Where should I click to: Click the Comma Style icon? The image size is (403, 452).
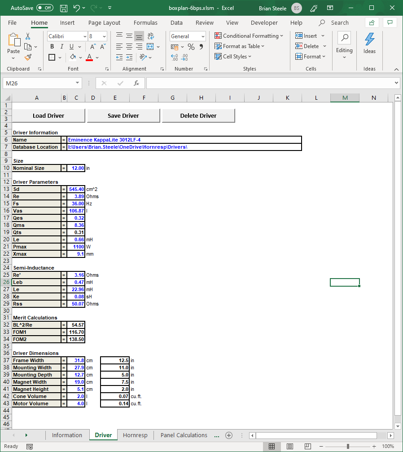(201, 47)
